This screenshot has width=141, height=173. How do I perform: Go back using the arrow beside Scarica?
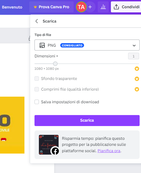click(x=37, y=21)
